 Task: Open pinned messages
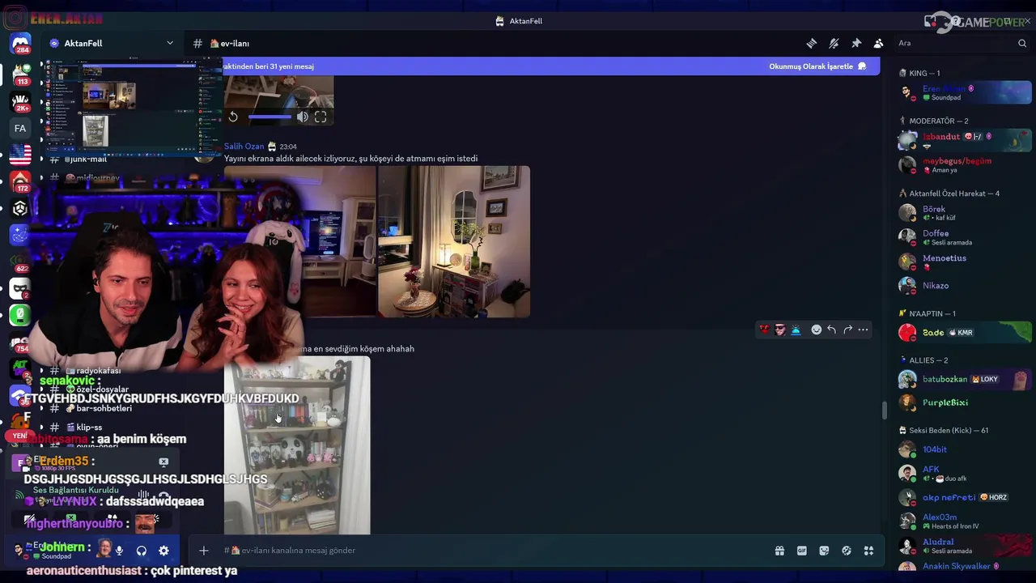point(856,43)
